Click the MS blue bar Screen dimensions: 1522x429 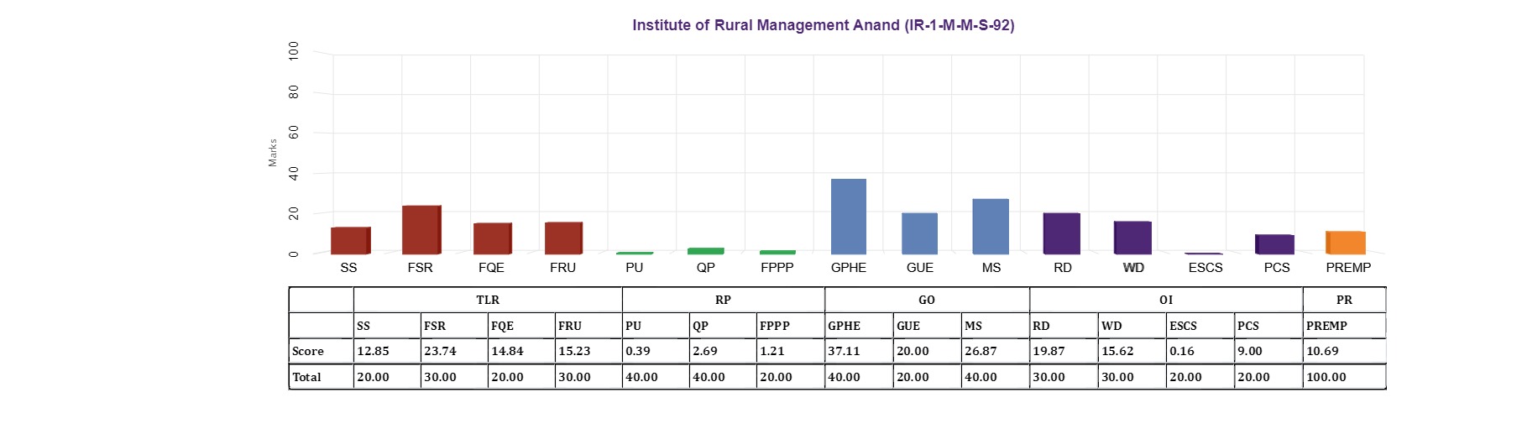991,227
